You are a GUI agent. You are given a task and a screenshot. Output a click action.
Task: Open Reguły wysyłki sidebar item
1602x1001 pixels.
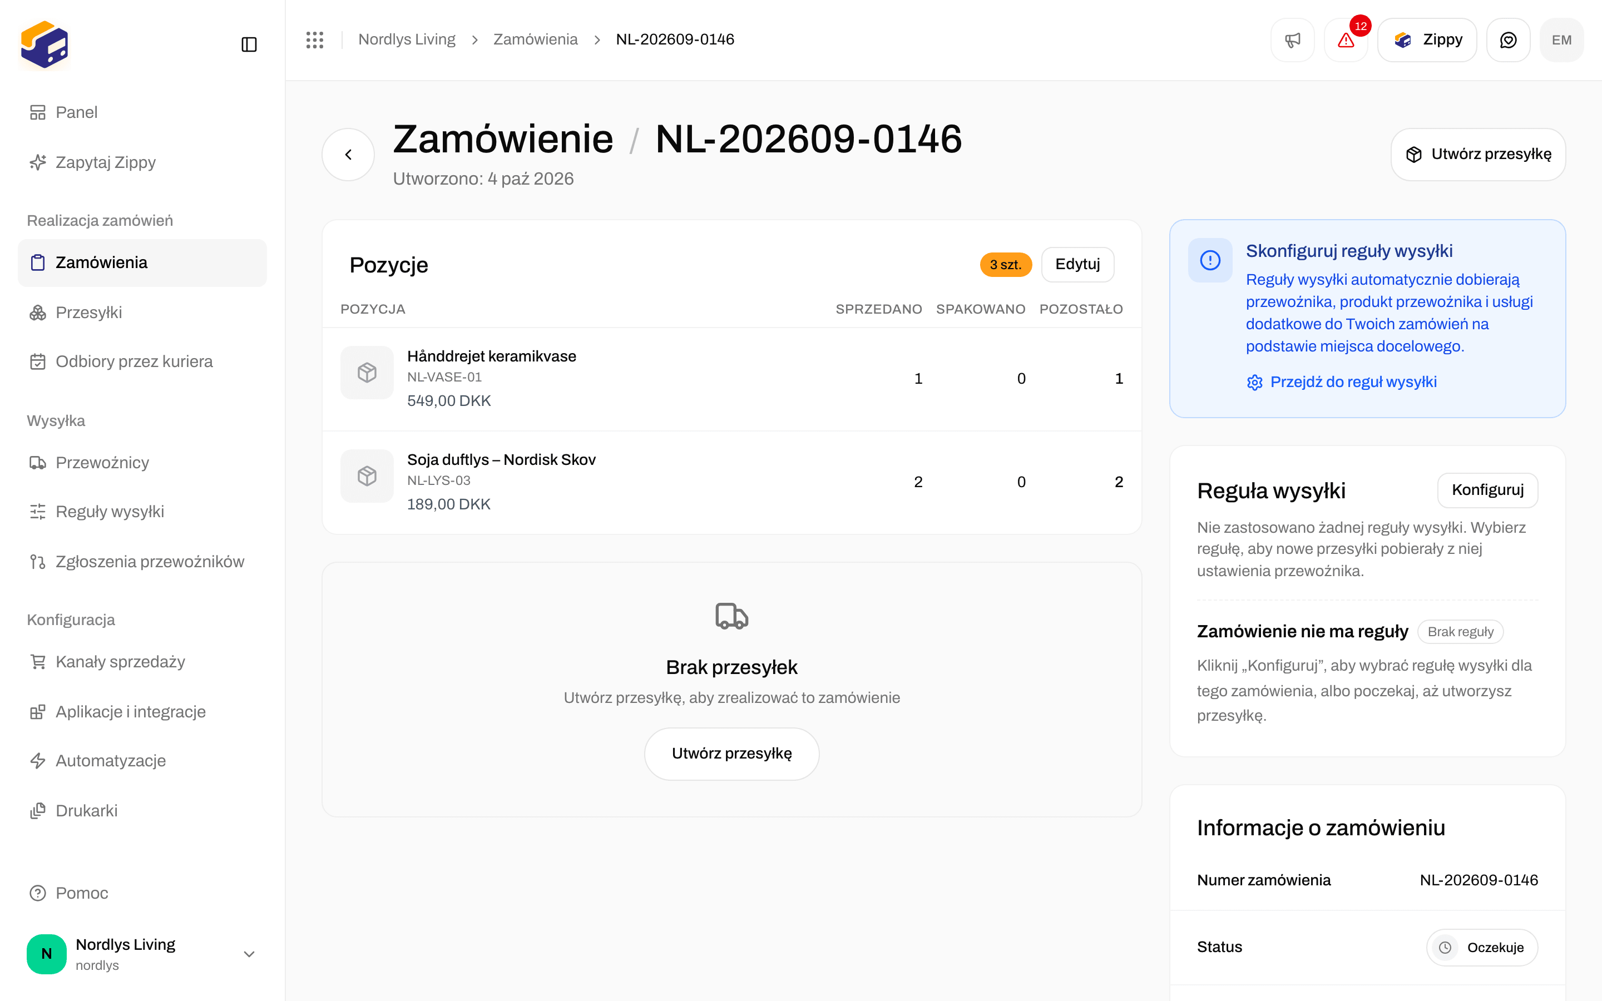click(142, 512)
